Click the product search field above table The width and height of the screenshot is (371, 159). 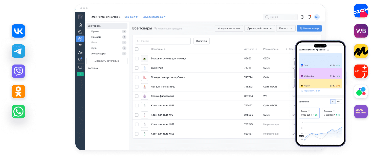(x=163, y=41)
